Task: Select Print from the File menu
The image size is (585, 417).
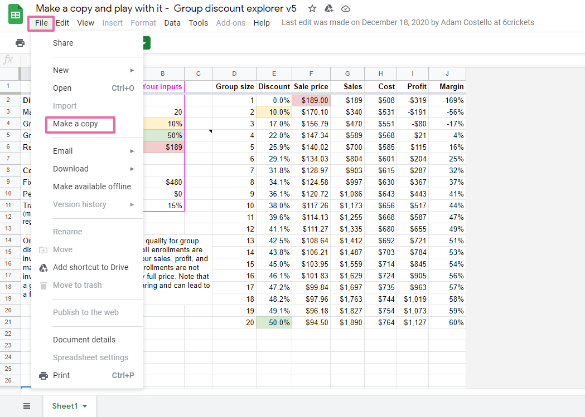Action: [x=61, y=375]
